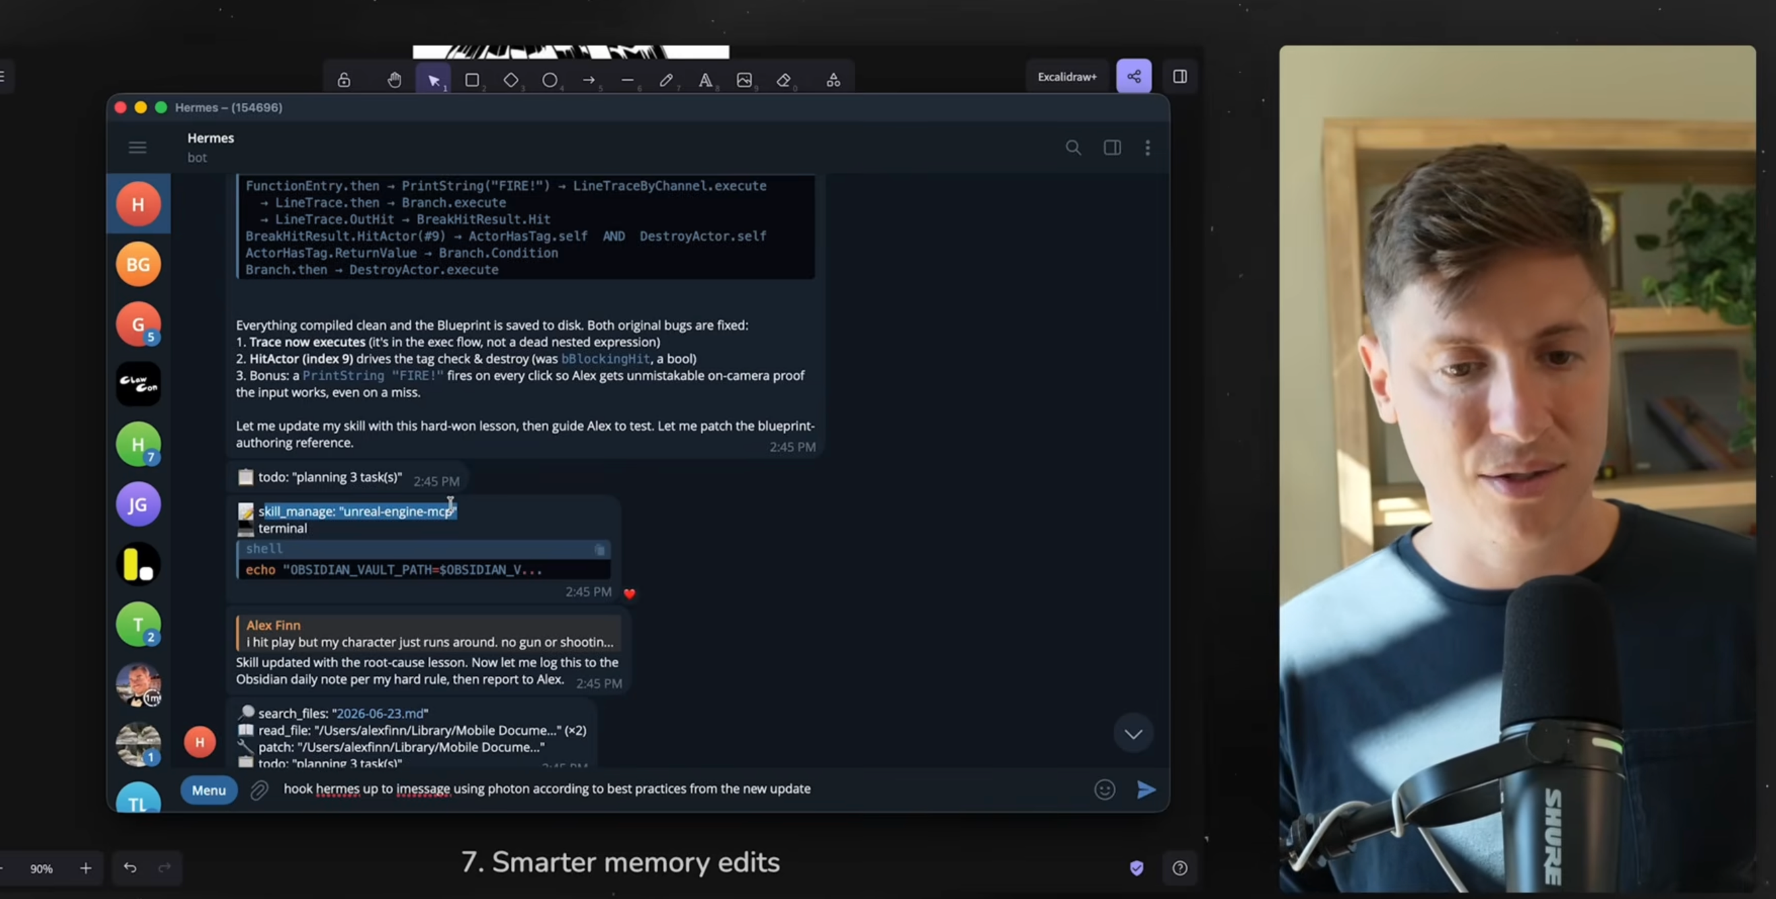Open the green T chat with 2 unread
The width and height of the screenshot is (1776, 899).
[x=139, y=624]
